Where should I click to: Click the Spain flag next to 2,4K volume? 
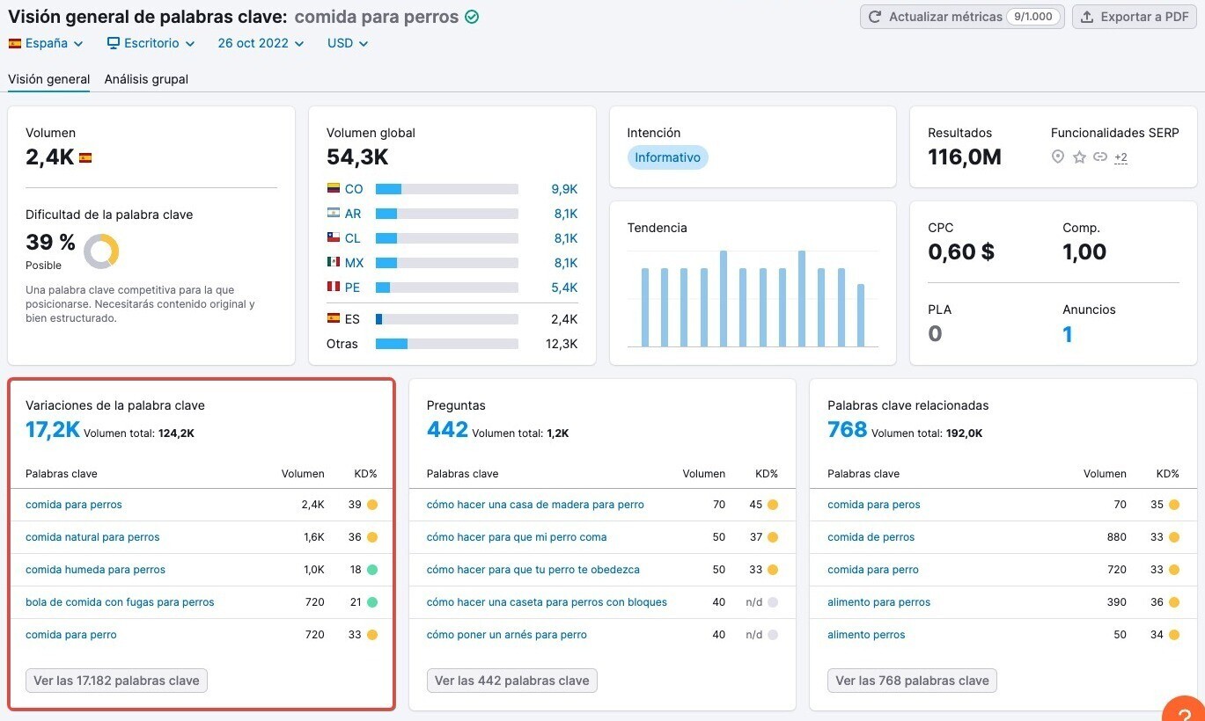point(85,158)
